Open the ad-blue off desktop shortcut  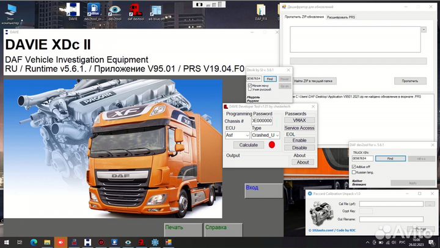click(156, 12)
